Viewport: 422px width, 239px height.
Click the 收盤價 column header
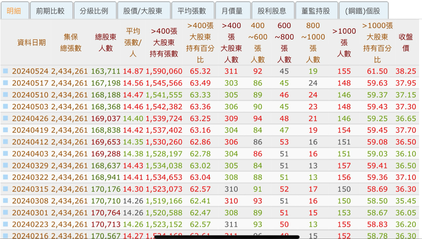(405, 43)
